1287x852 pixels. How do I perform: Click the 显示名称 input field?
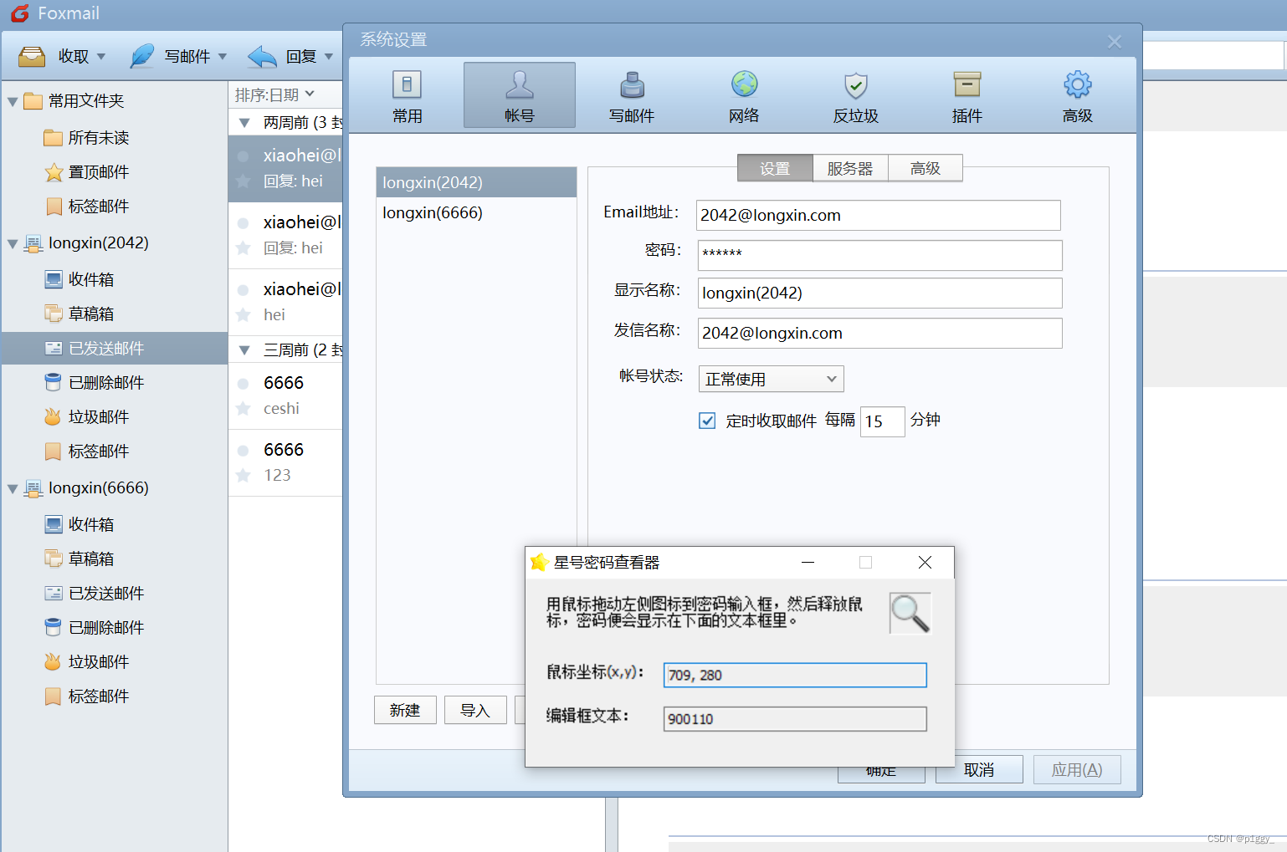tap(880, 293)
